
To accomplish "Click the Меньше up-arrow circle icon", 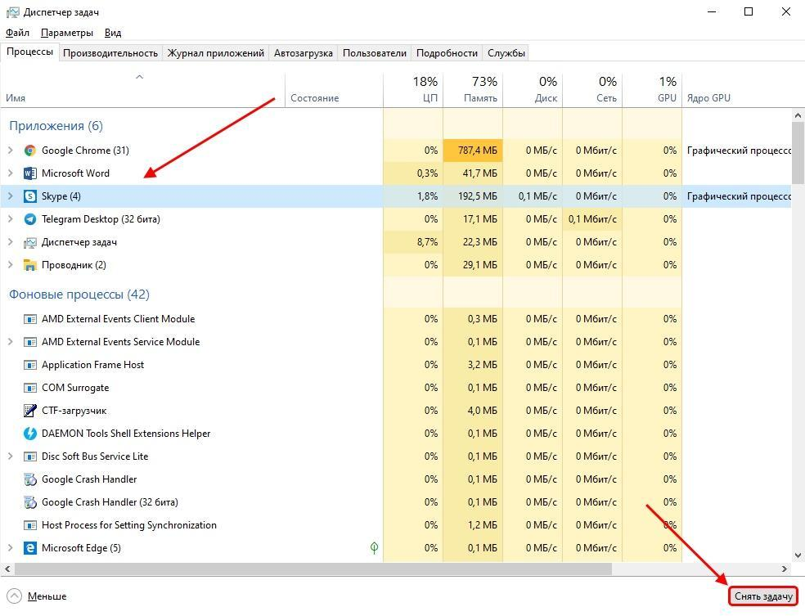I will (15, 596).
